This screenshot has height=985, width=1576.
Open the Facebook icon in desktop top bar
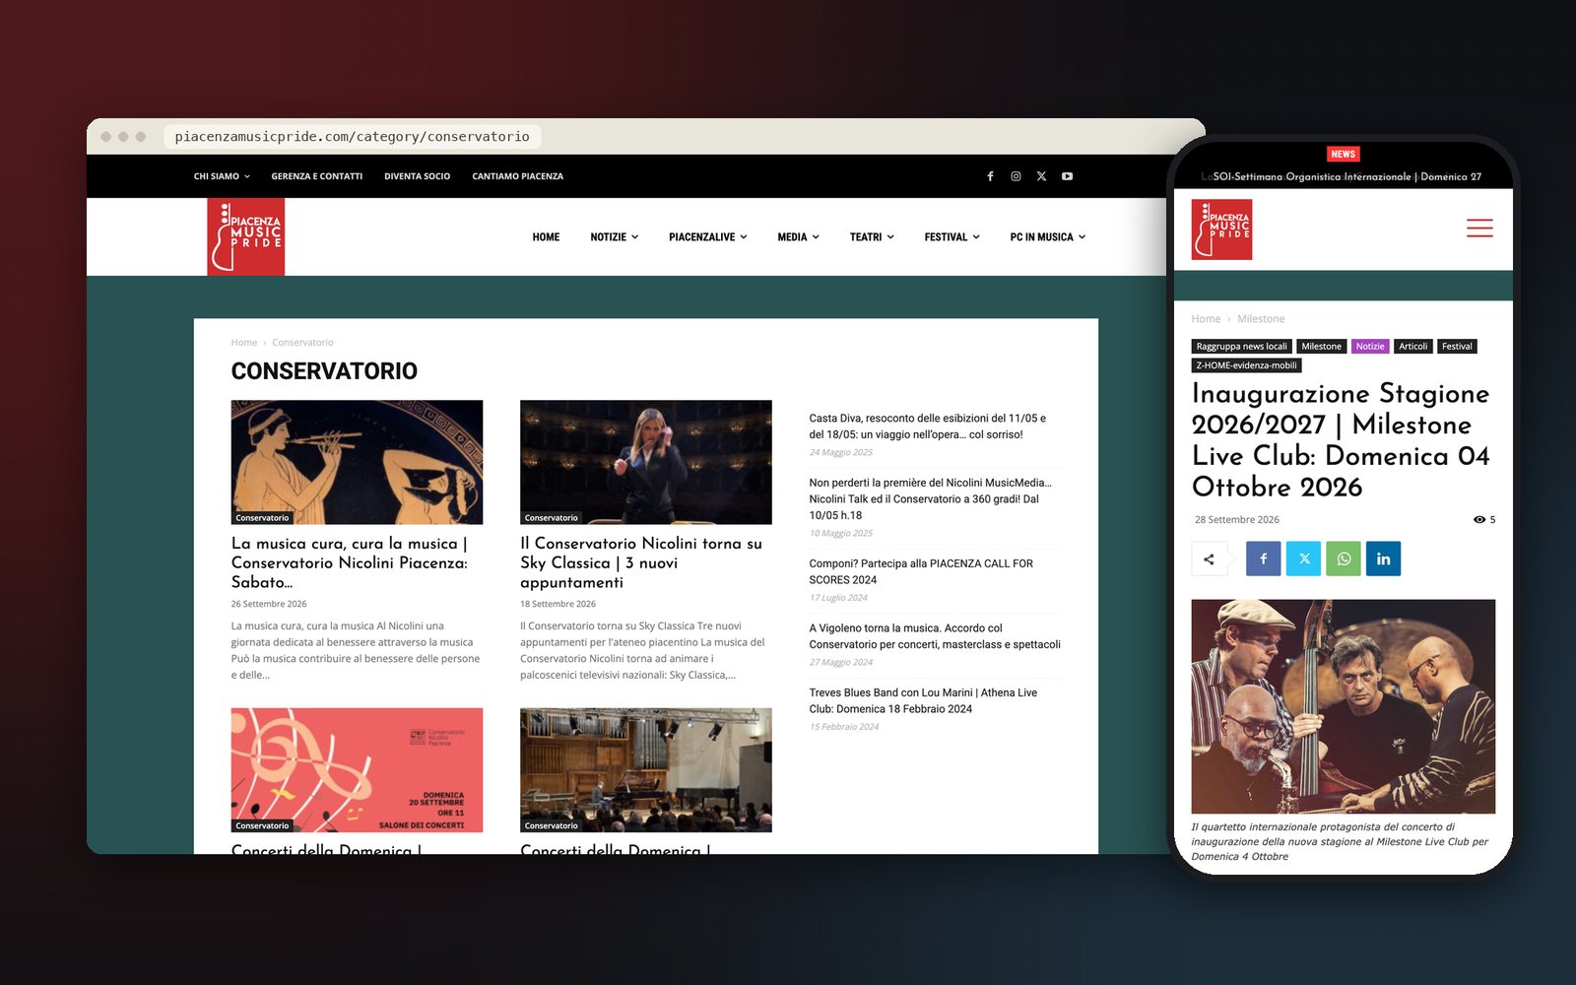990,176
